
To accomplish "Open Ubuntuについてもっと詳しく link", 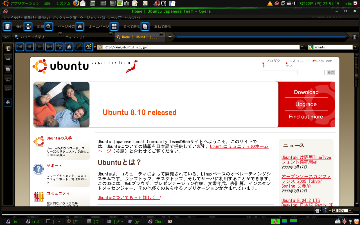I will (129, 197).
